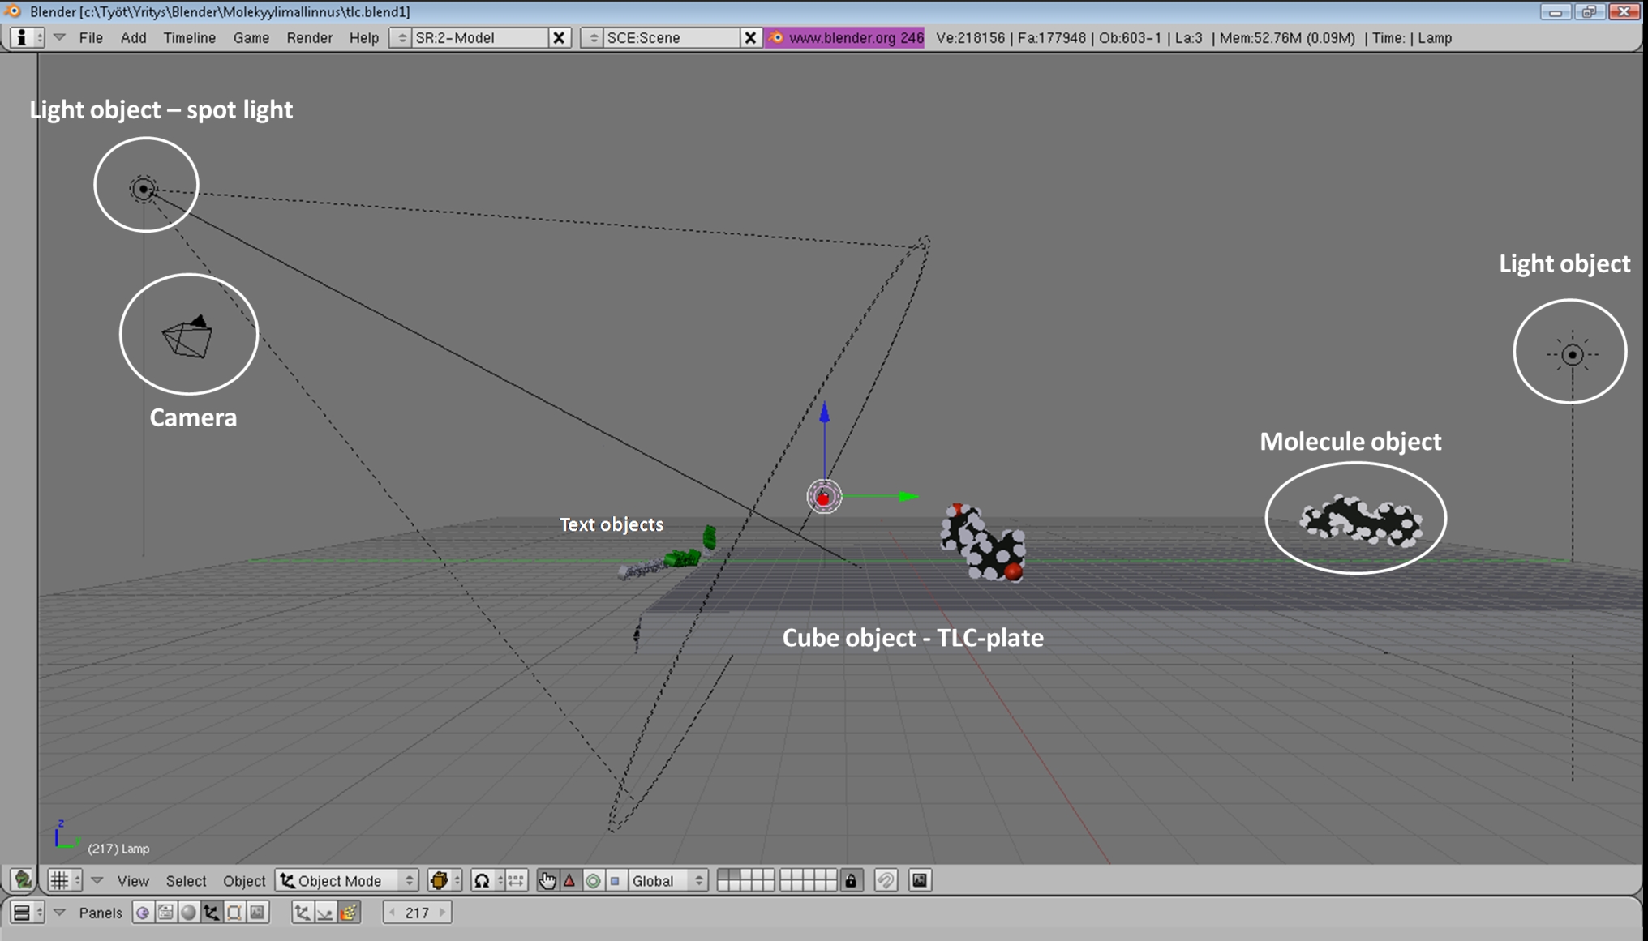Click the Python script icon in 3D header
The height and width of the screenshot is (941, 1648).
[23, 880]
